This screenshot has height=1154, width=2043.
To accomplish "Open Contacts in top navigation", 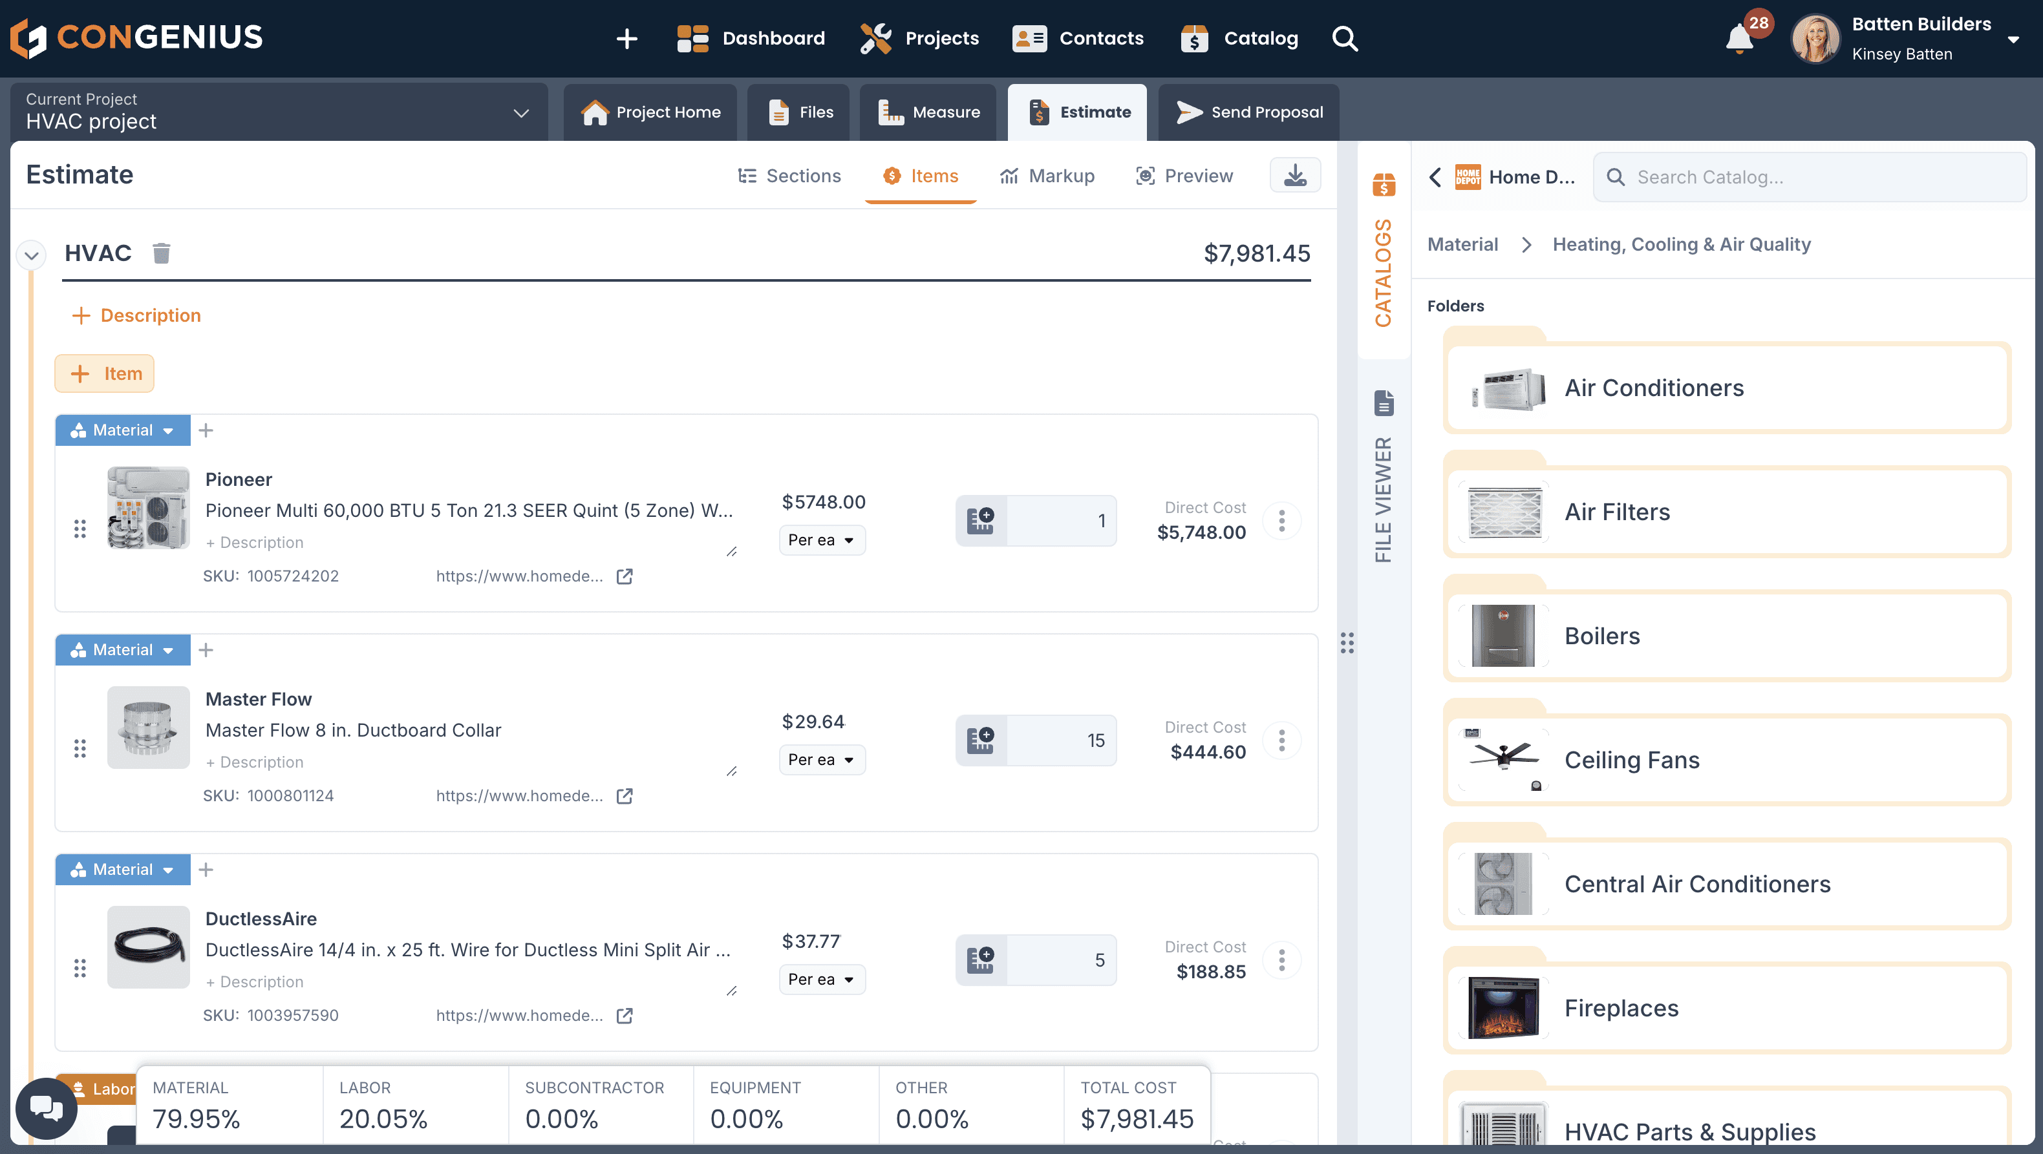I will 1078,38.
